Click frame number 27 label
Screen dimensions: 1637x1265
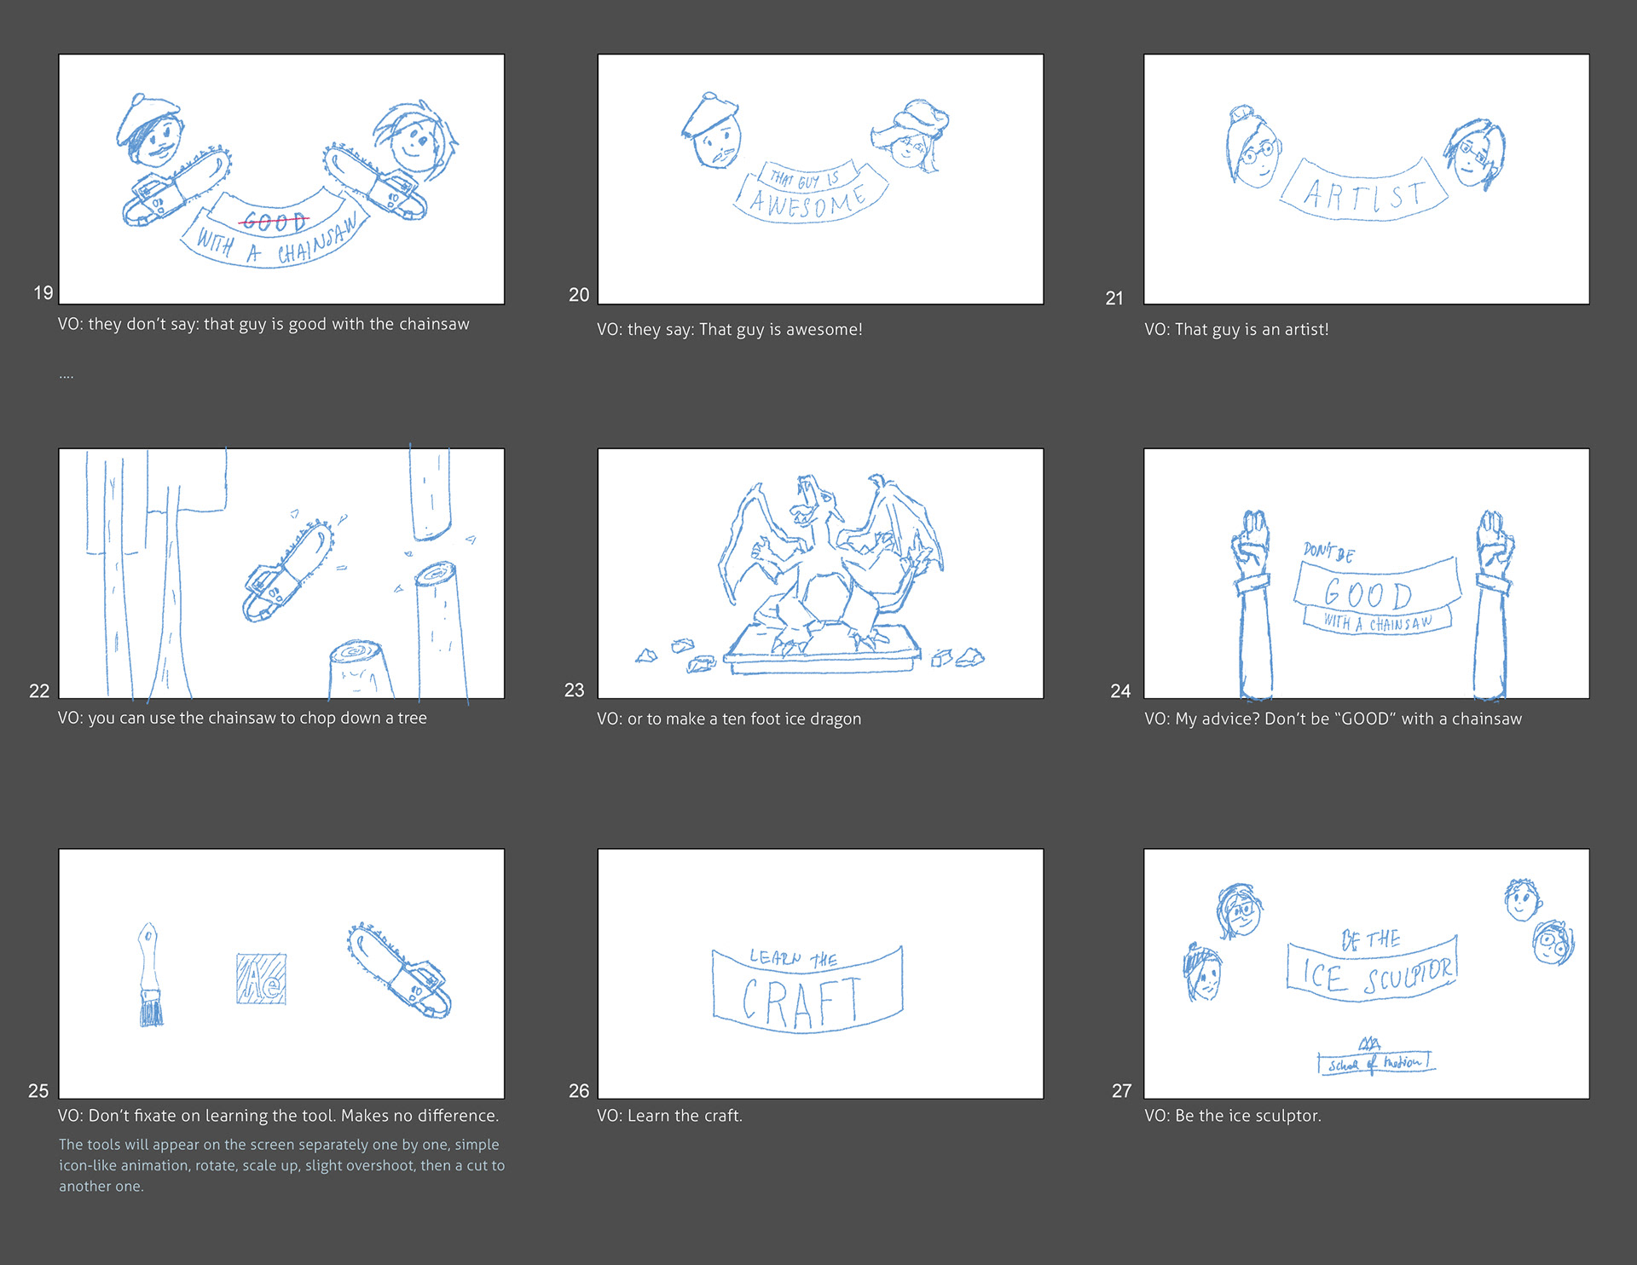(1122, 1091)
